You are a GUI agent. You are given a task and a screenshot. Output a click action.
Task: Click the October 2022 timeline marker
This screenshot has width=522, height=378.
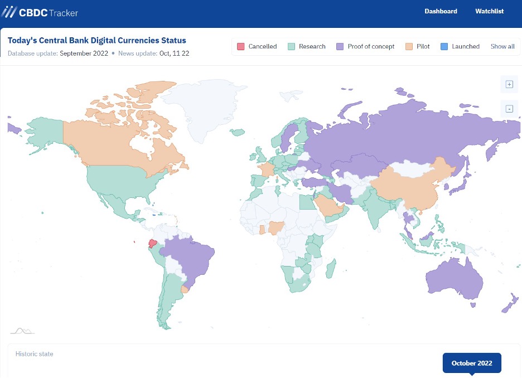(x=472, y=363)
